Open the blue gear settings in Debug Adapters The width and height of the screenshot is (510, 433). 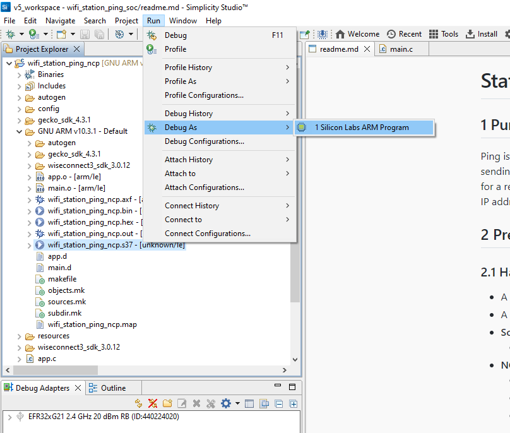pos(226,404)
